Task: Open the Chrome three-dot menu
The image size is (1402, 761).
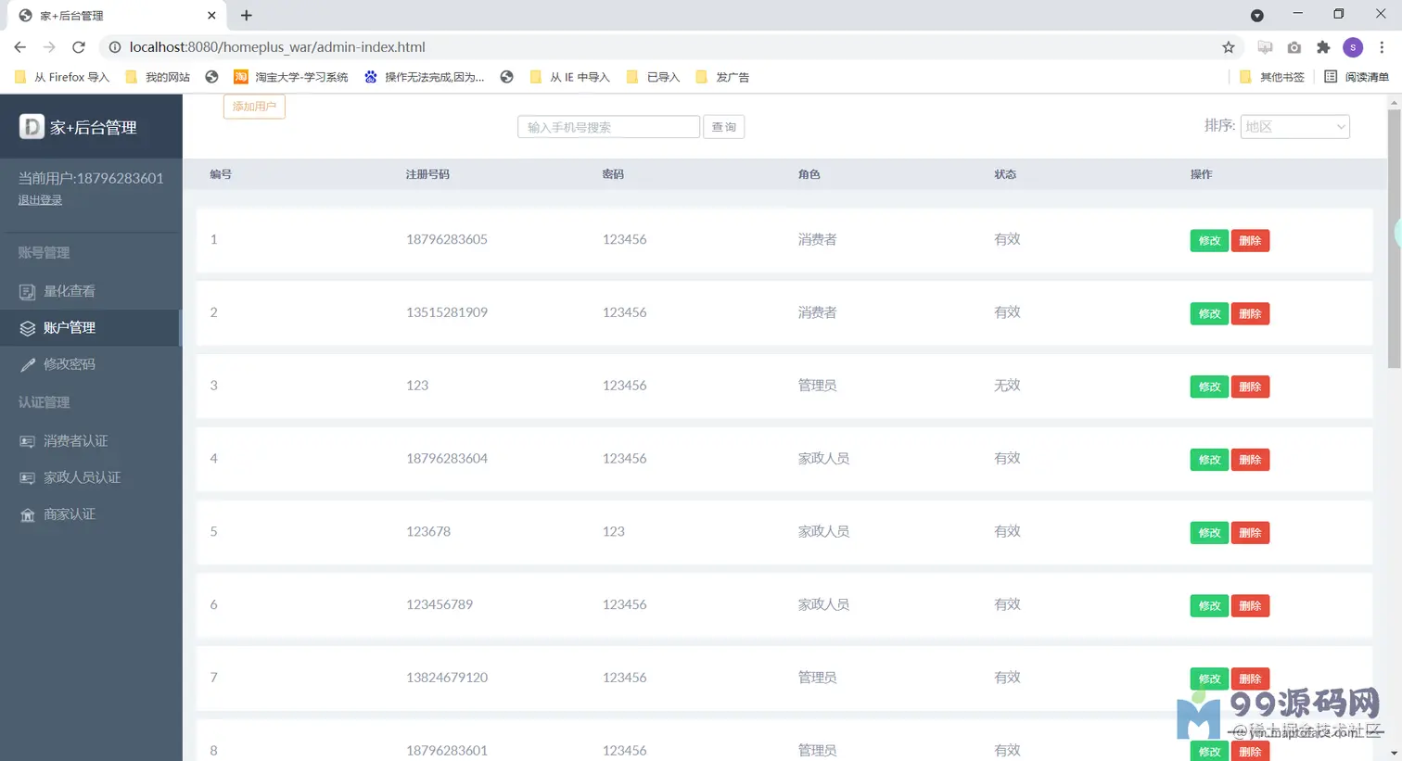Action: click(1382, 47)
